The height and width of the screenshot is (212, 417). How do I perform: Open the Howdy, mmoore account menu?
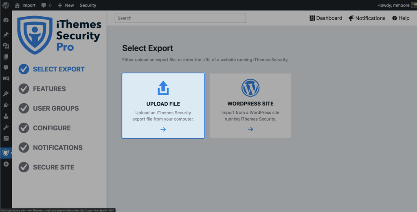(x=397, y=5)
